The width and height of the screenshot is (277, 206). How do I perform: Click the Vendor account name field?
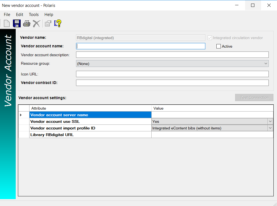pos(141,46)
